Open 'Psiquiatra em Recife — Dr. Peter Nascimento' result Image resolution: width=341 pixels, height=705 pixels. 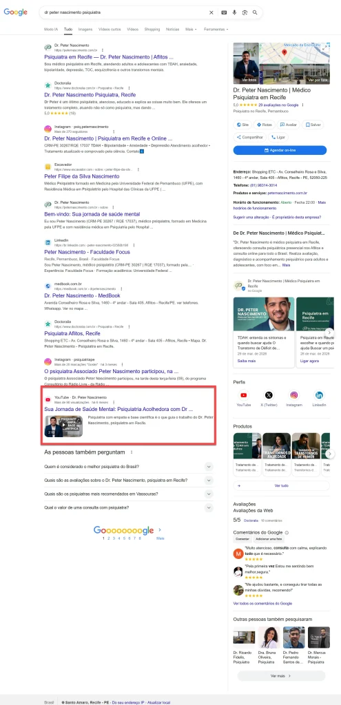108,57
